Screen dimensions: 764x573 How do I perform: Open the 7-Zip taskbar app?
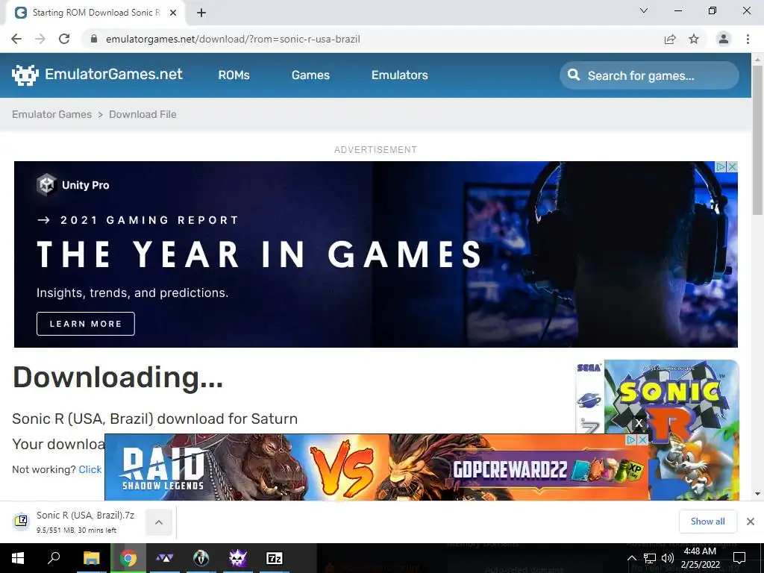tap(275, 558)
